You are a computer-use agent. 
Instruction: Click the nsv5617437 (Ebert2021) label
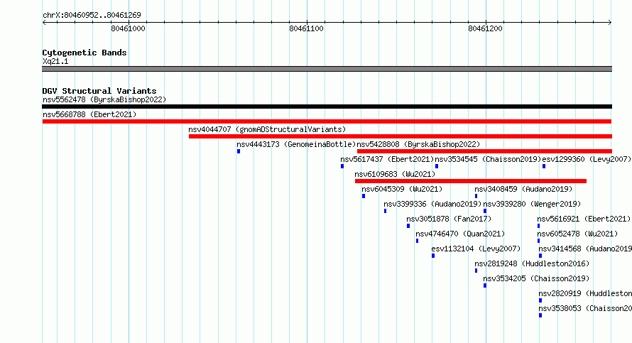(x=387, y=159)
